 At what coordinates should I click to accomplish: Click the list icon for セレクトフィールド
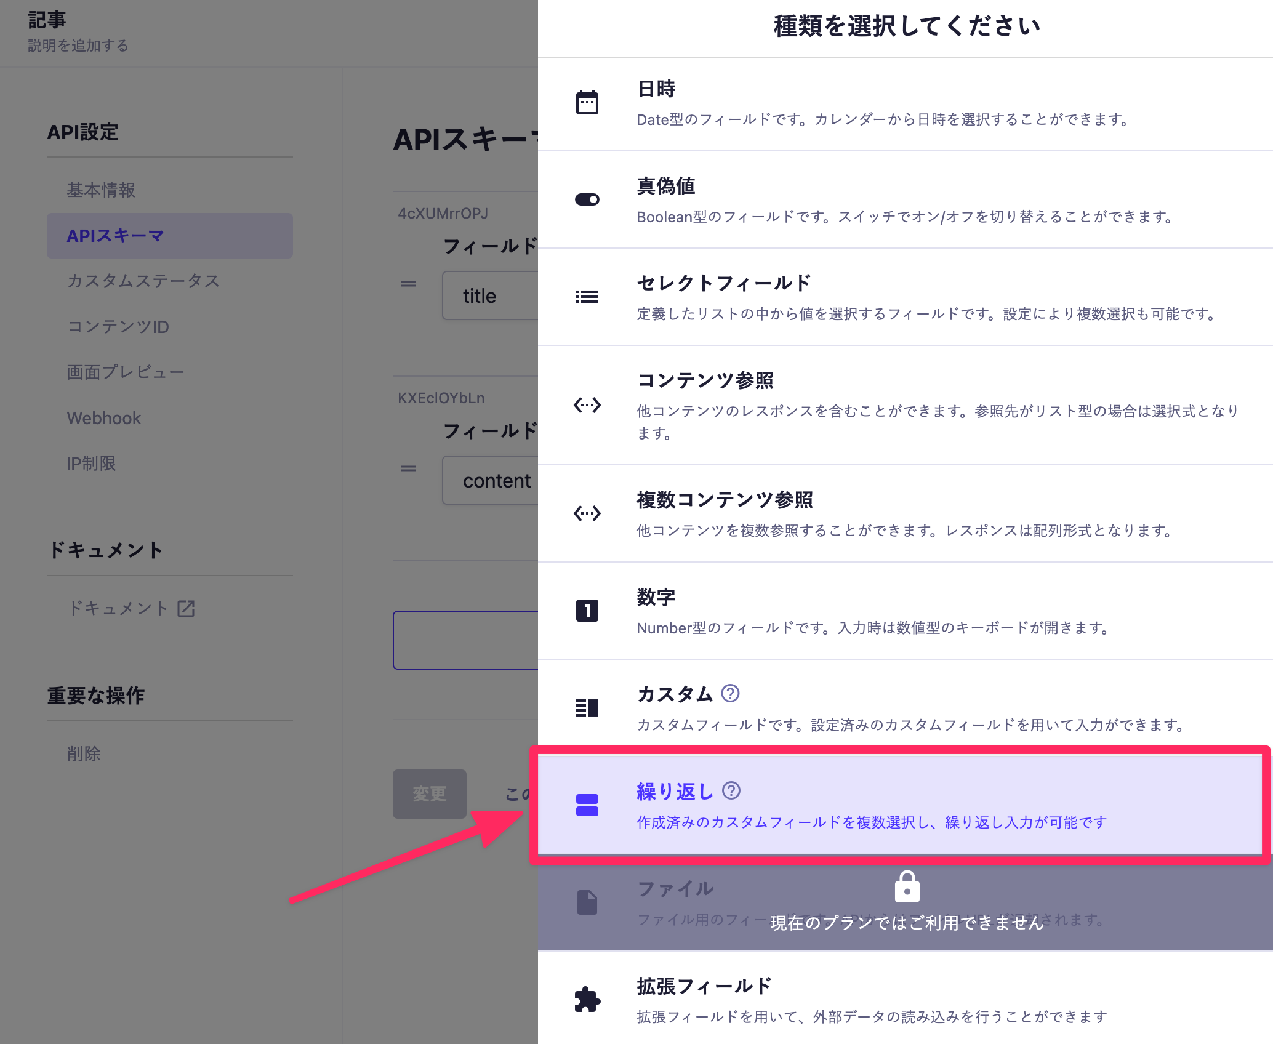coord(587,297)
